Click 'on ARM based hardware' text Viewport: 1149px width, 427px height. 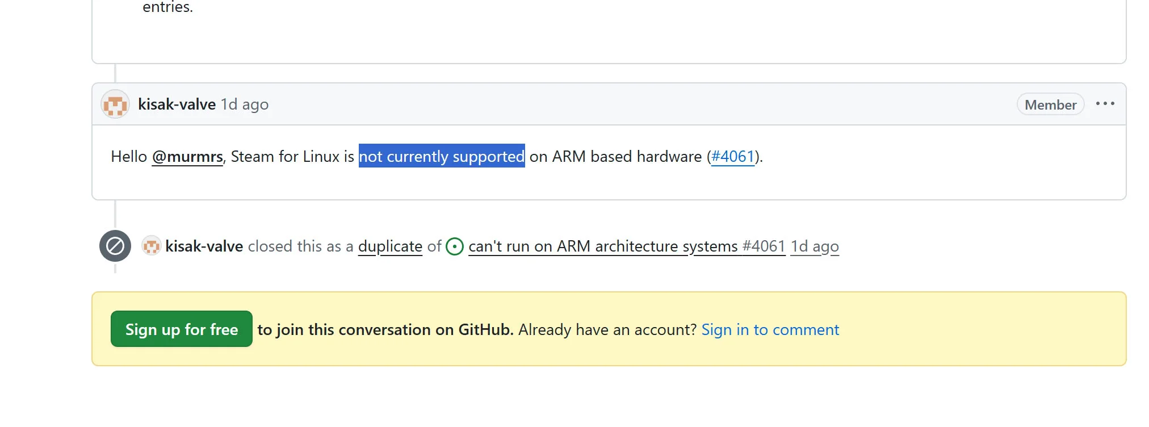615,157
